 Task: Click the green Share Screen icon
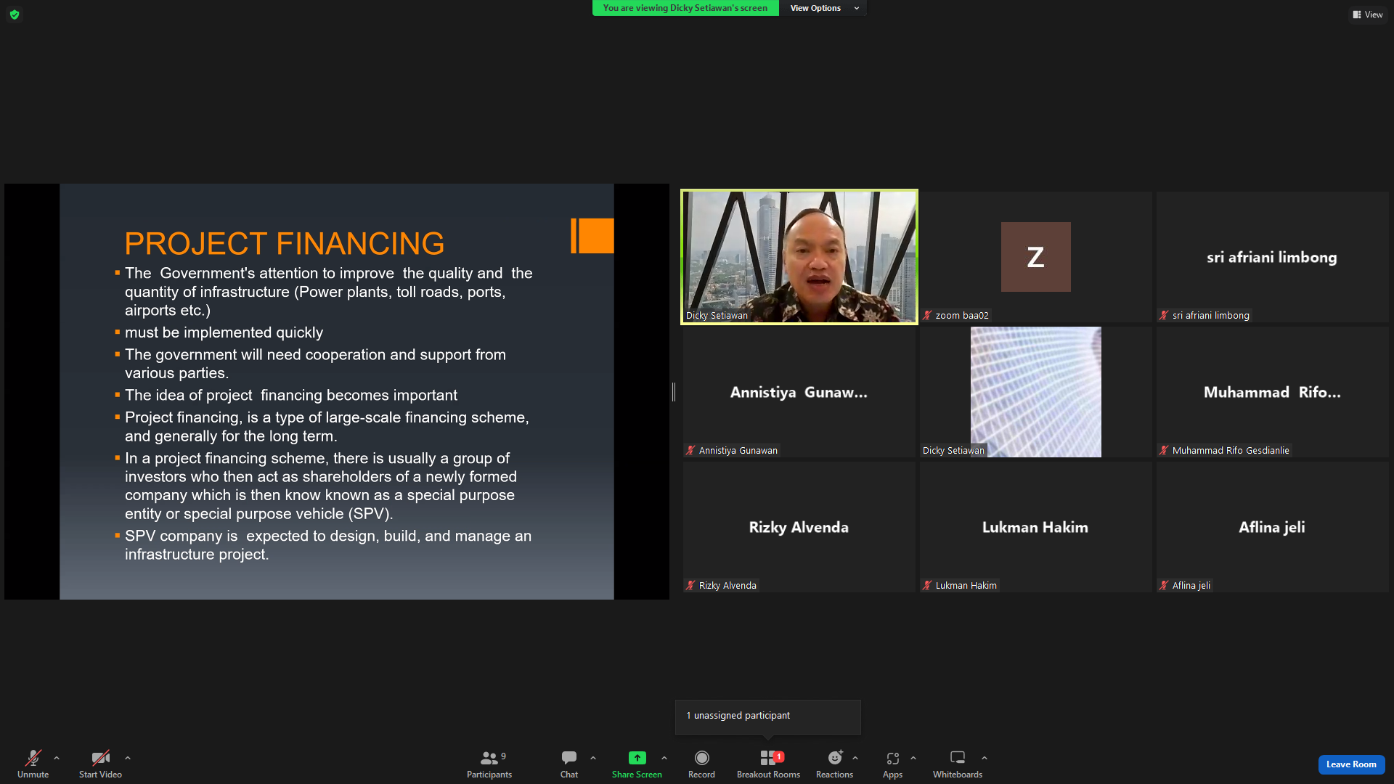(637, 758)
